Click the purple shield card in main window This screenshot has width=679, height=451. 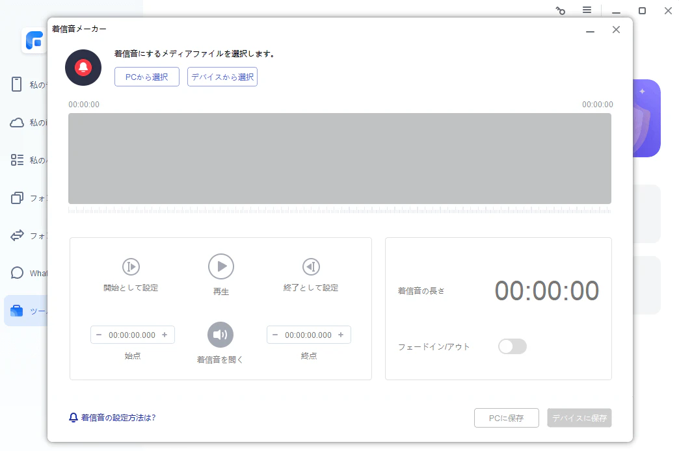pos(647,118)
